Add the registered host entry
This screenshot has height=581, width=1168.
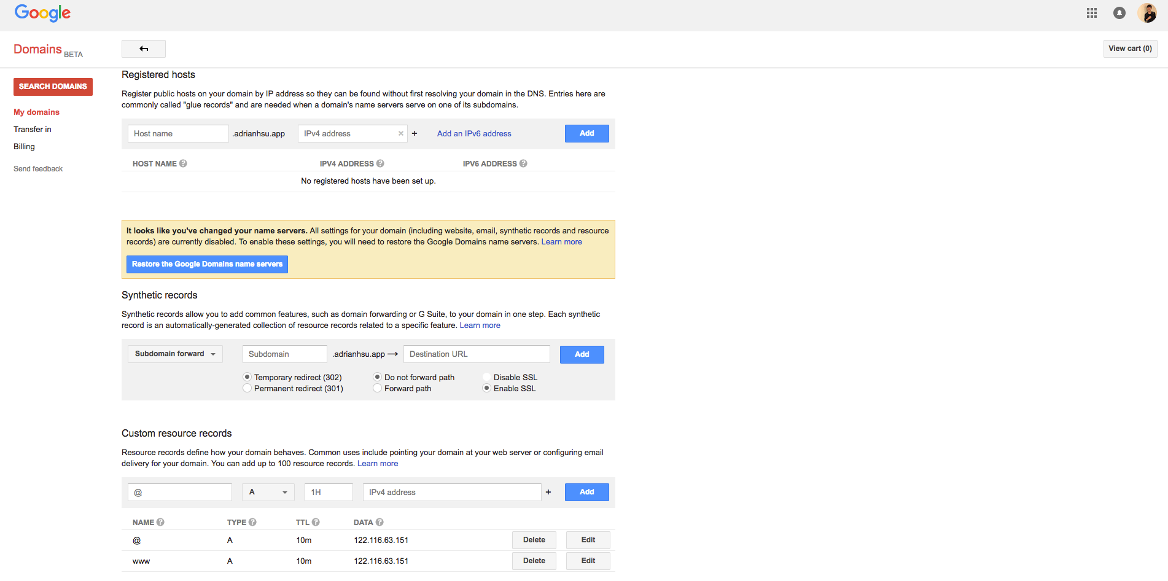click(586, 133)
